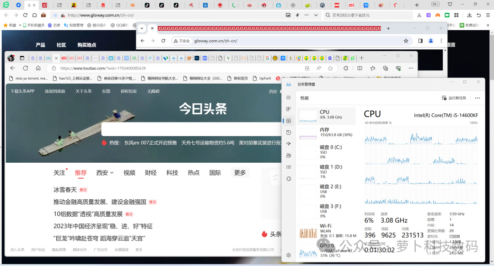Open Edge favorites list icon
The width and height of the screenshot is (494, 266).
[373, 68]
